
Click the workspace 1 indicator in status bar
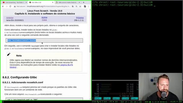[1, 102]
